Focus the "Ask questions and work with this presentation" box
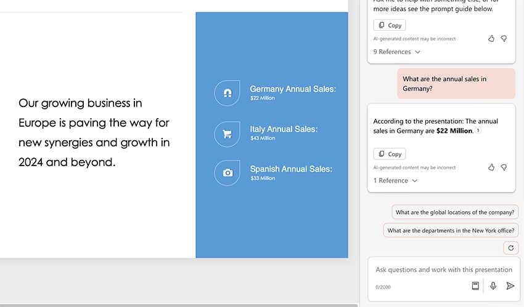This screenshot has height=307, width=524. coord(444,269)
